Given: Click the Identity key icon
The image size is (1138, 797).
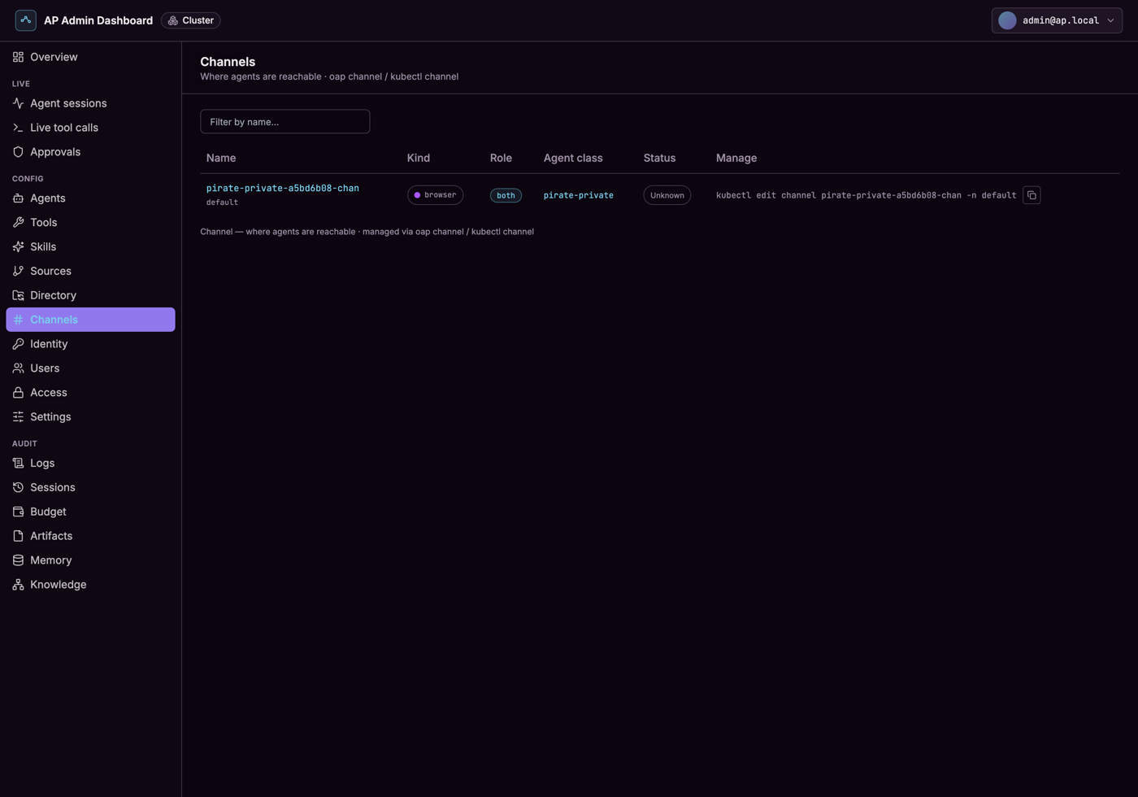Looking at the screenshot, I should click(18, 345).
